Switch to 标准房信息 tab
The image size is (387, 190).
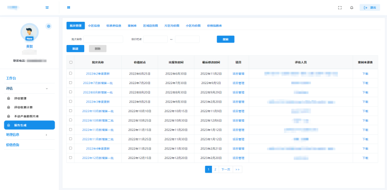(114, 26)
